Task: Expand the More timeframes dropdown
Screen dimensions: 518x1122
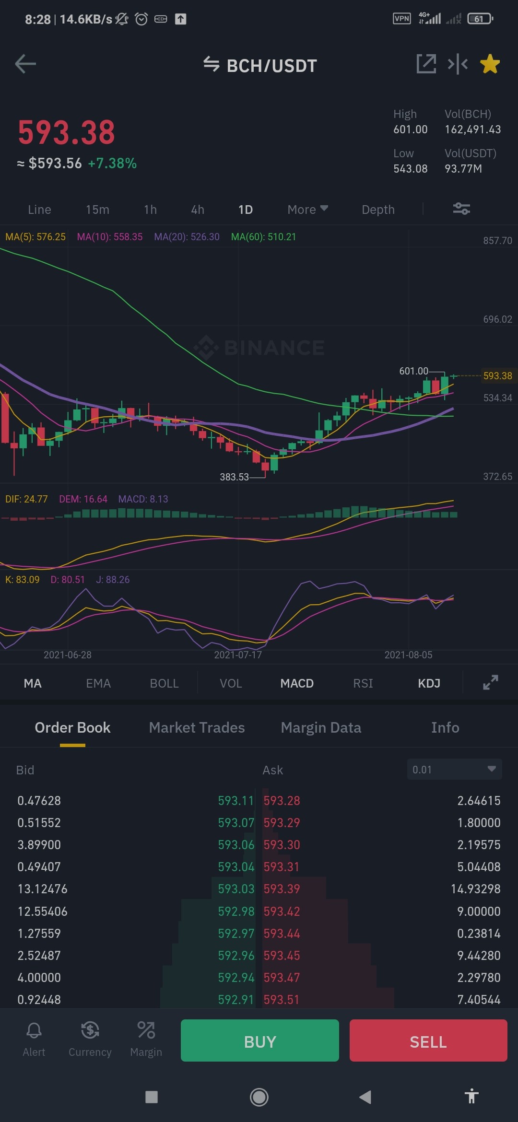Action: click(307, 210)
